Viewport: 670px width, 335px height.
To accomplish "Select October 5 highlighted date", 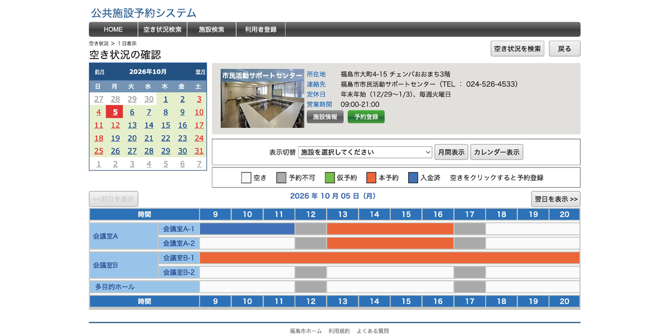I will pyautogui.click(x=114, y=112).
